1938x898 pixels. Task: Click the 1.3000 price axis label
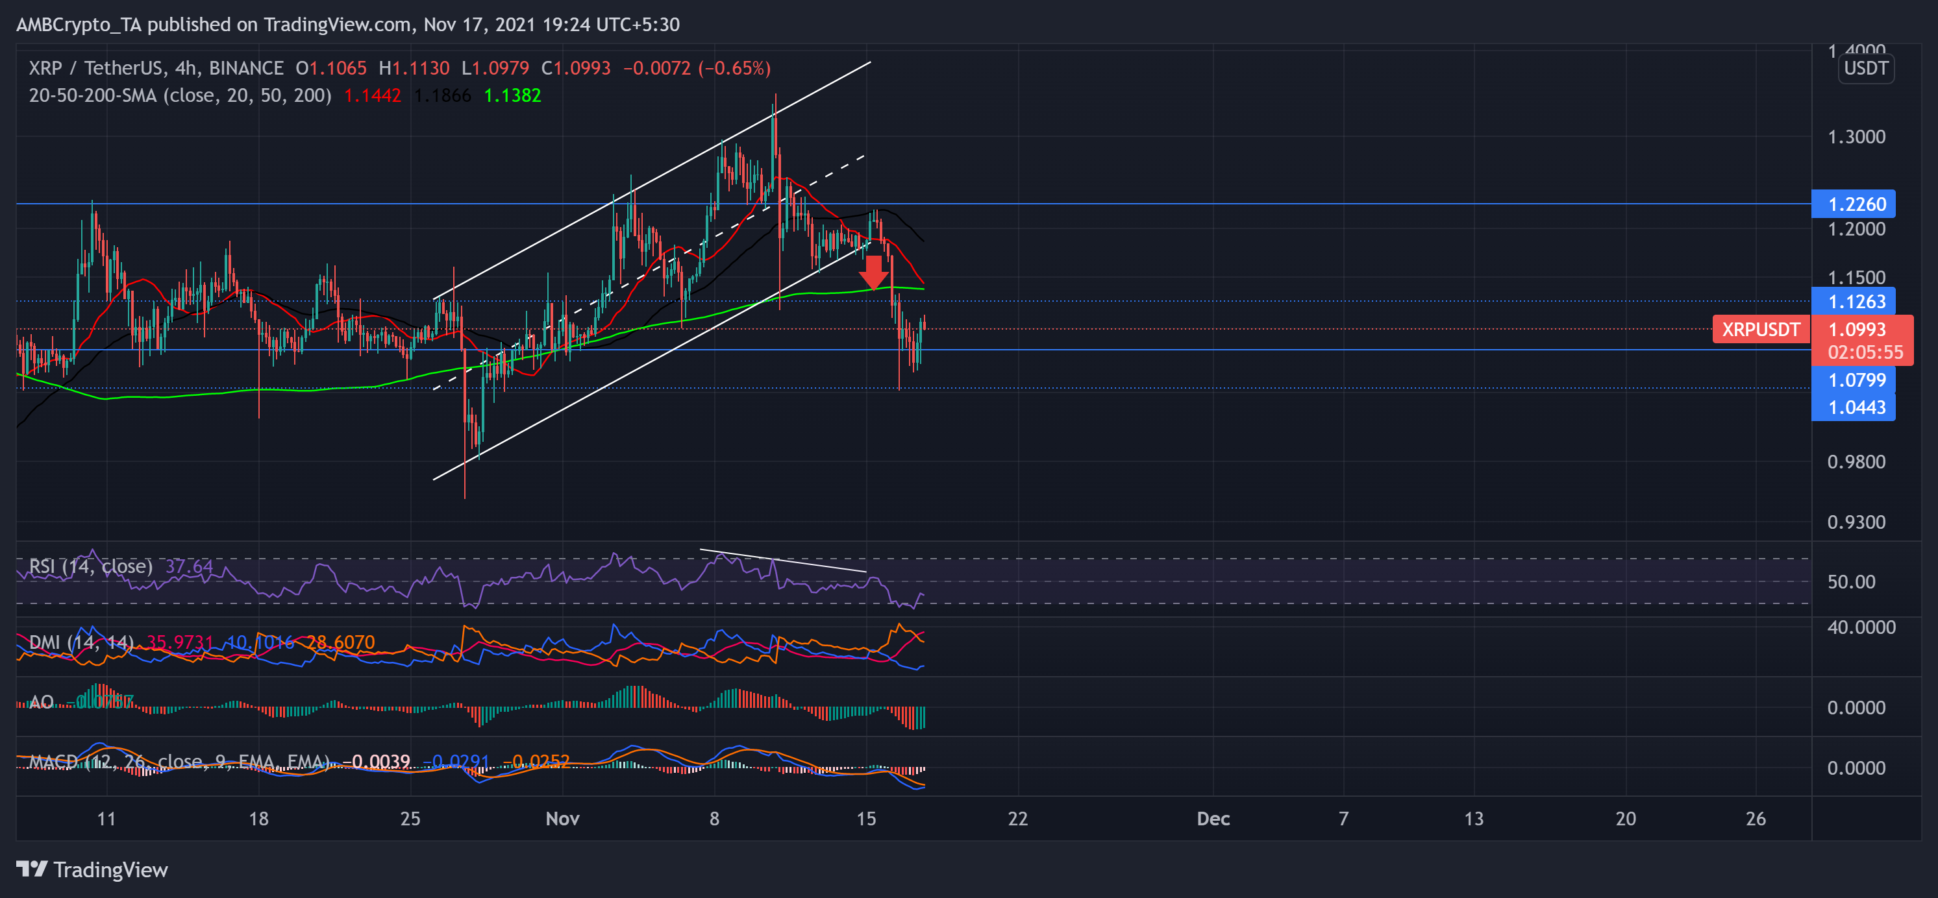(1856, 137)
